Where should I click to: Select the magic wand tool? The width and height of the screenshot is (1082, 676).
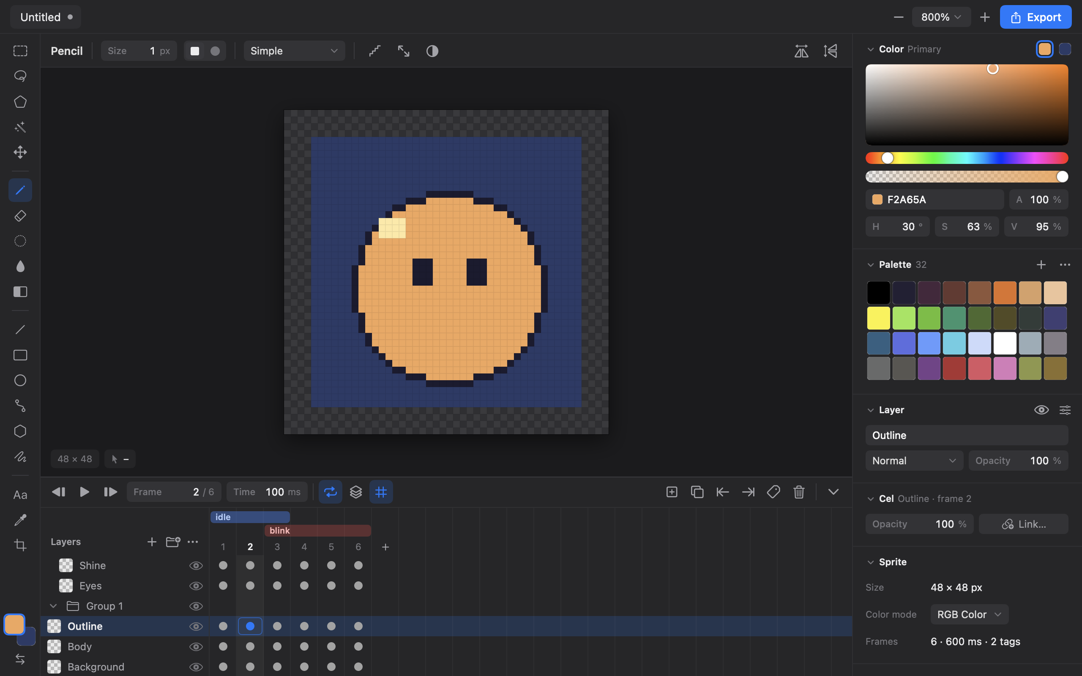(20, 127)
